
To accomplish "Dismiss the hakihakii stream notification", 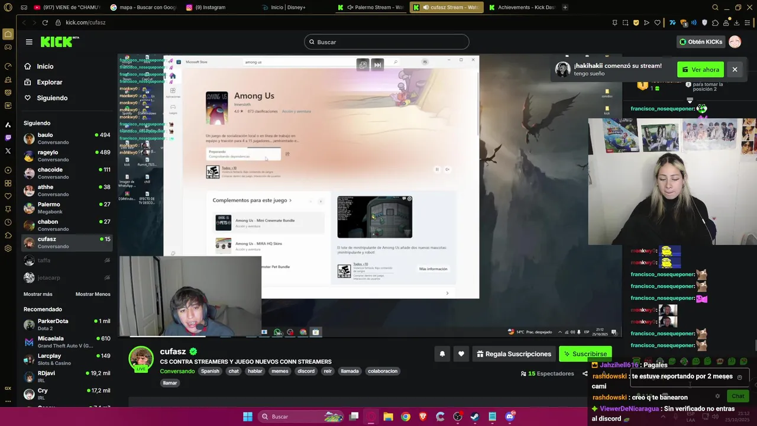I will coord(735,70).
